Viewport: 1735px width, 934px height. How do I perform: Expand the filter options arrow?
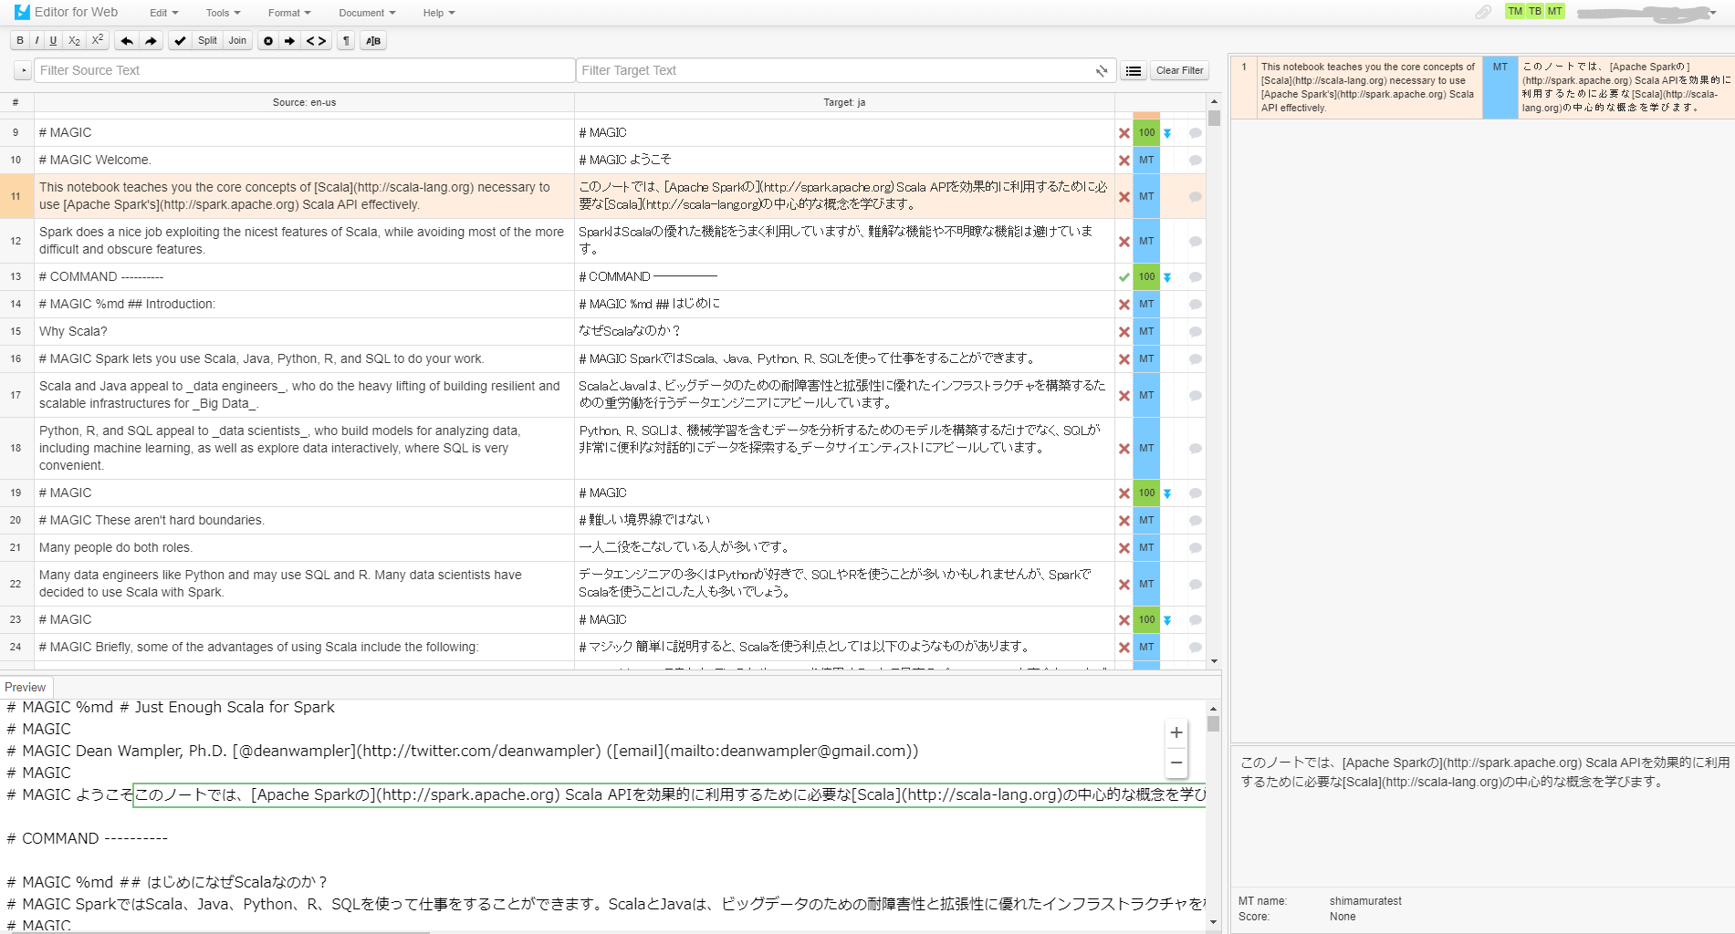point(24,70)
